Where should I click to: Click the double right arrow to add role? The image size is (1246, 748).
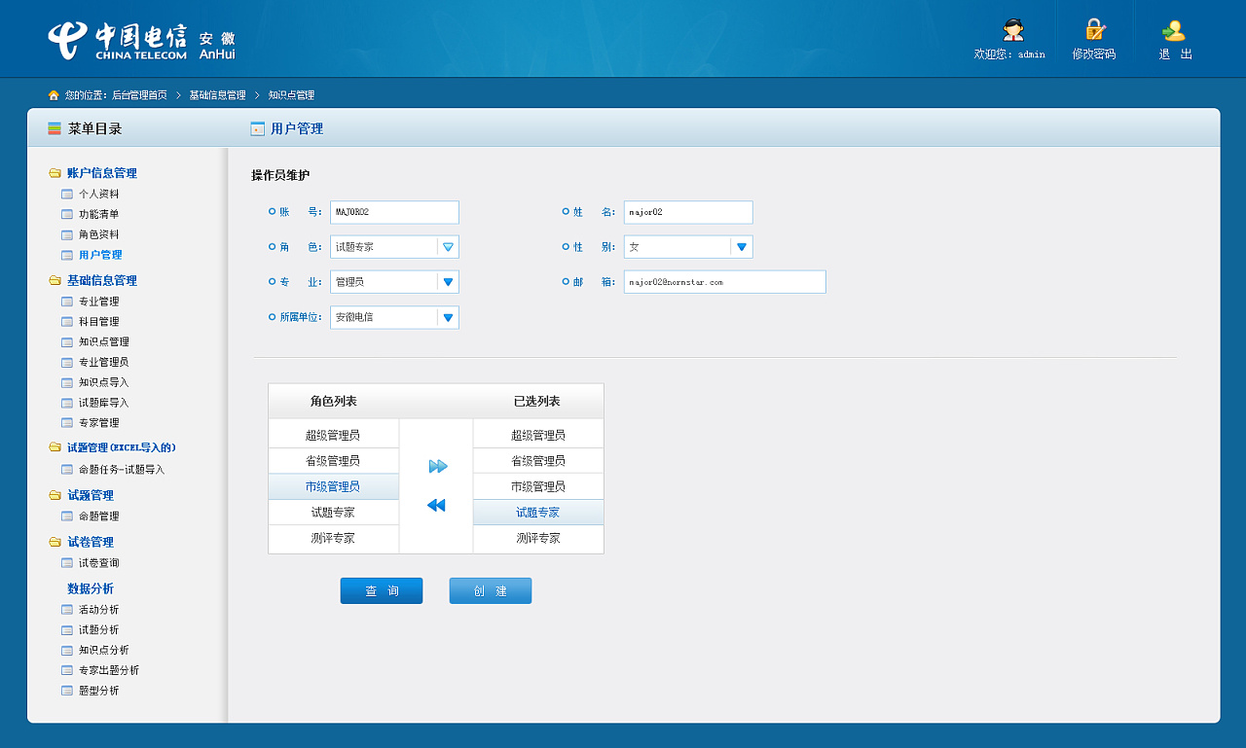(x=437, y=467)
